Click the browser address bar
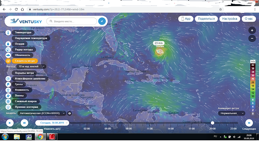The width and height of the screenshot is (259, 146). click(126, 10)
